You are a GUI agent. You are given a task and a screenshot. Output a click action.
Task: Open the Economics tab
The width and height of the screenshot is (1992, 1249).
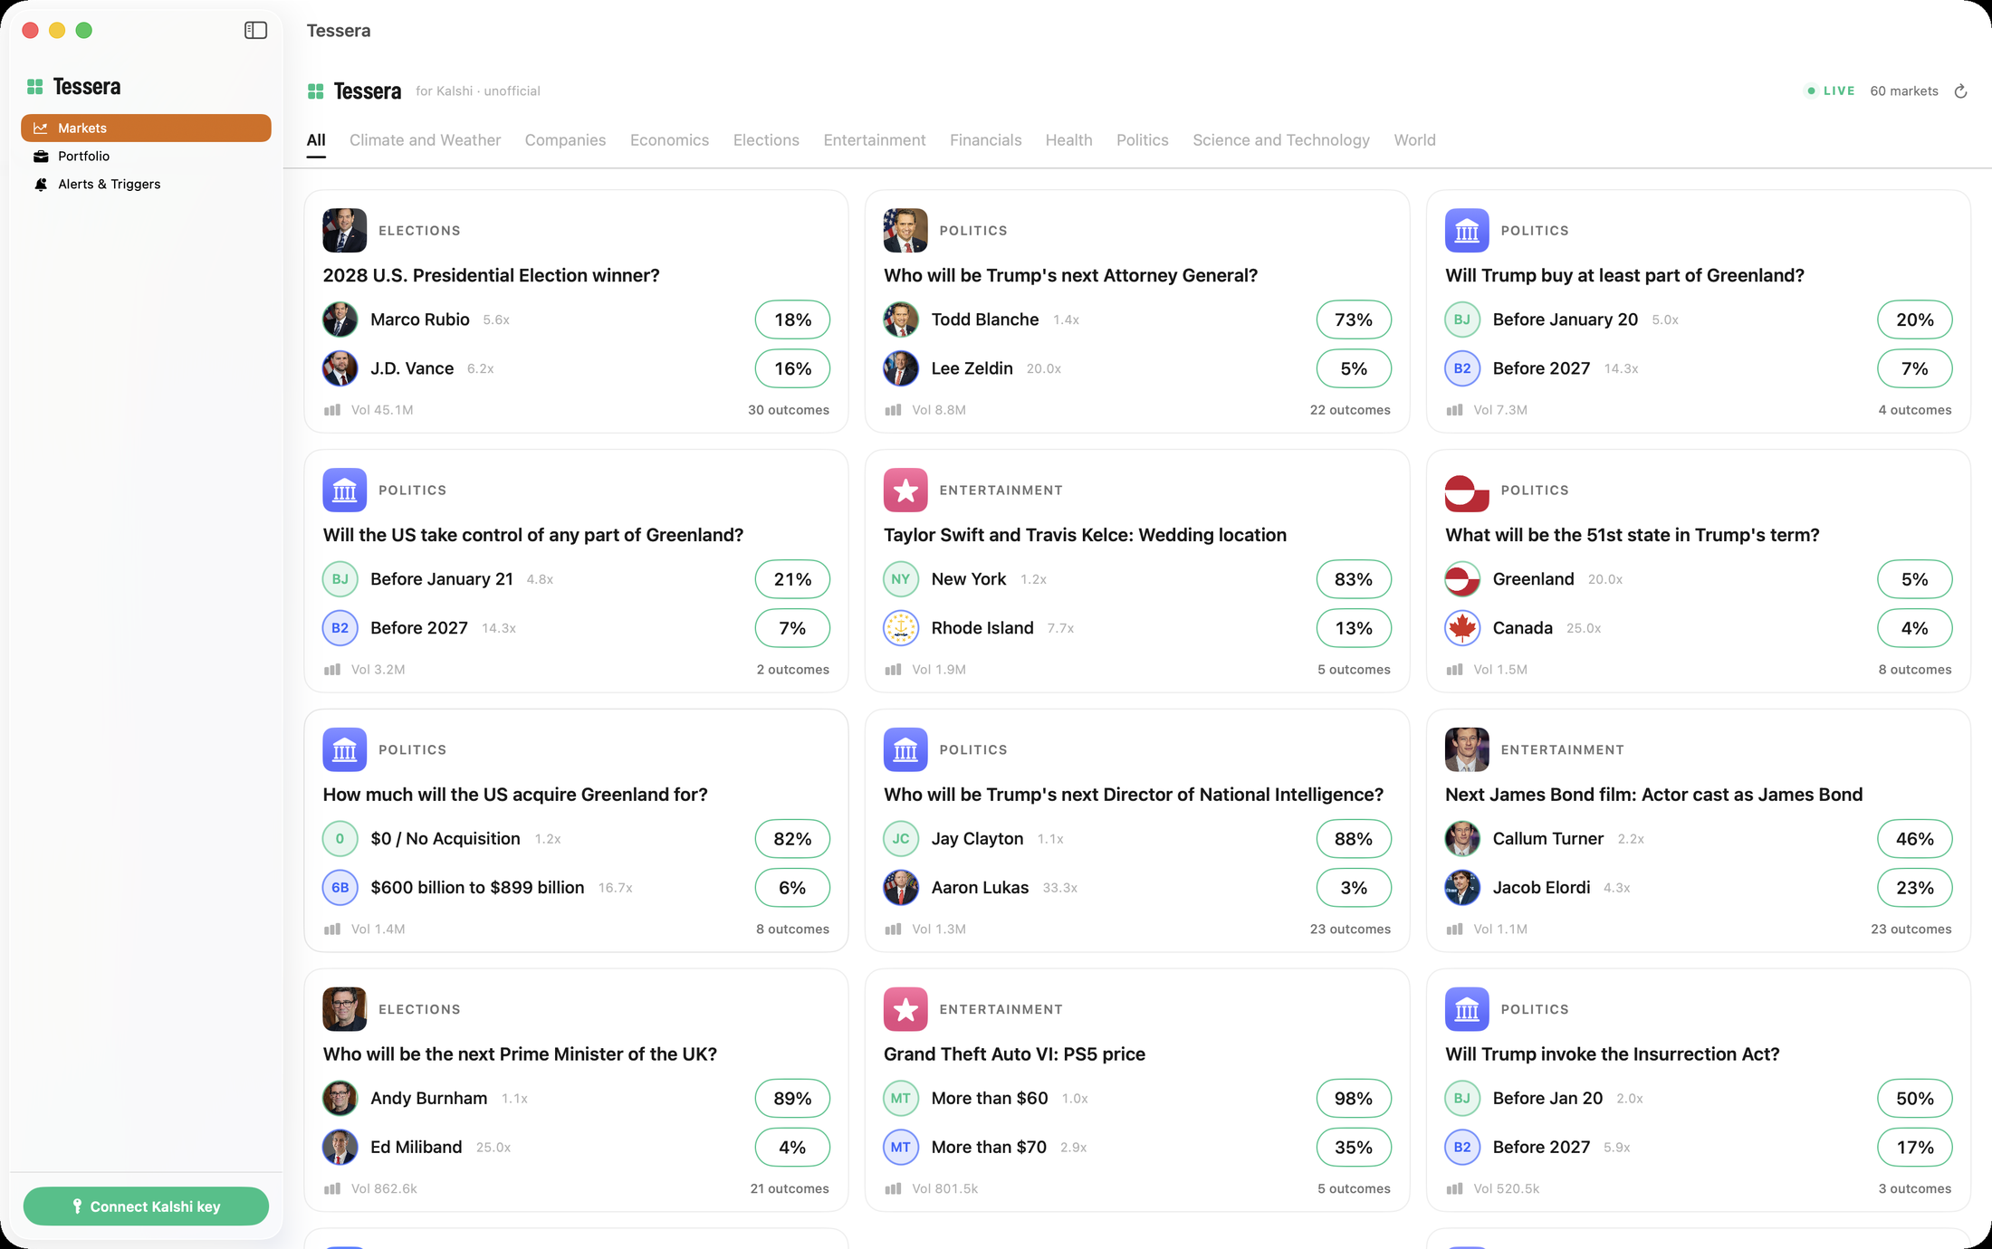669,140
